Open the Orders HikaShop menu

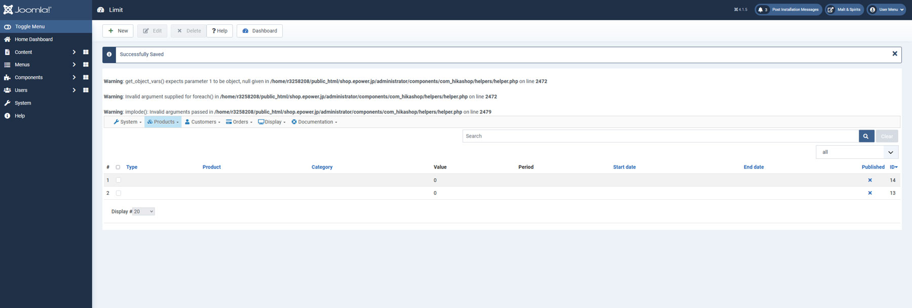239,122
